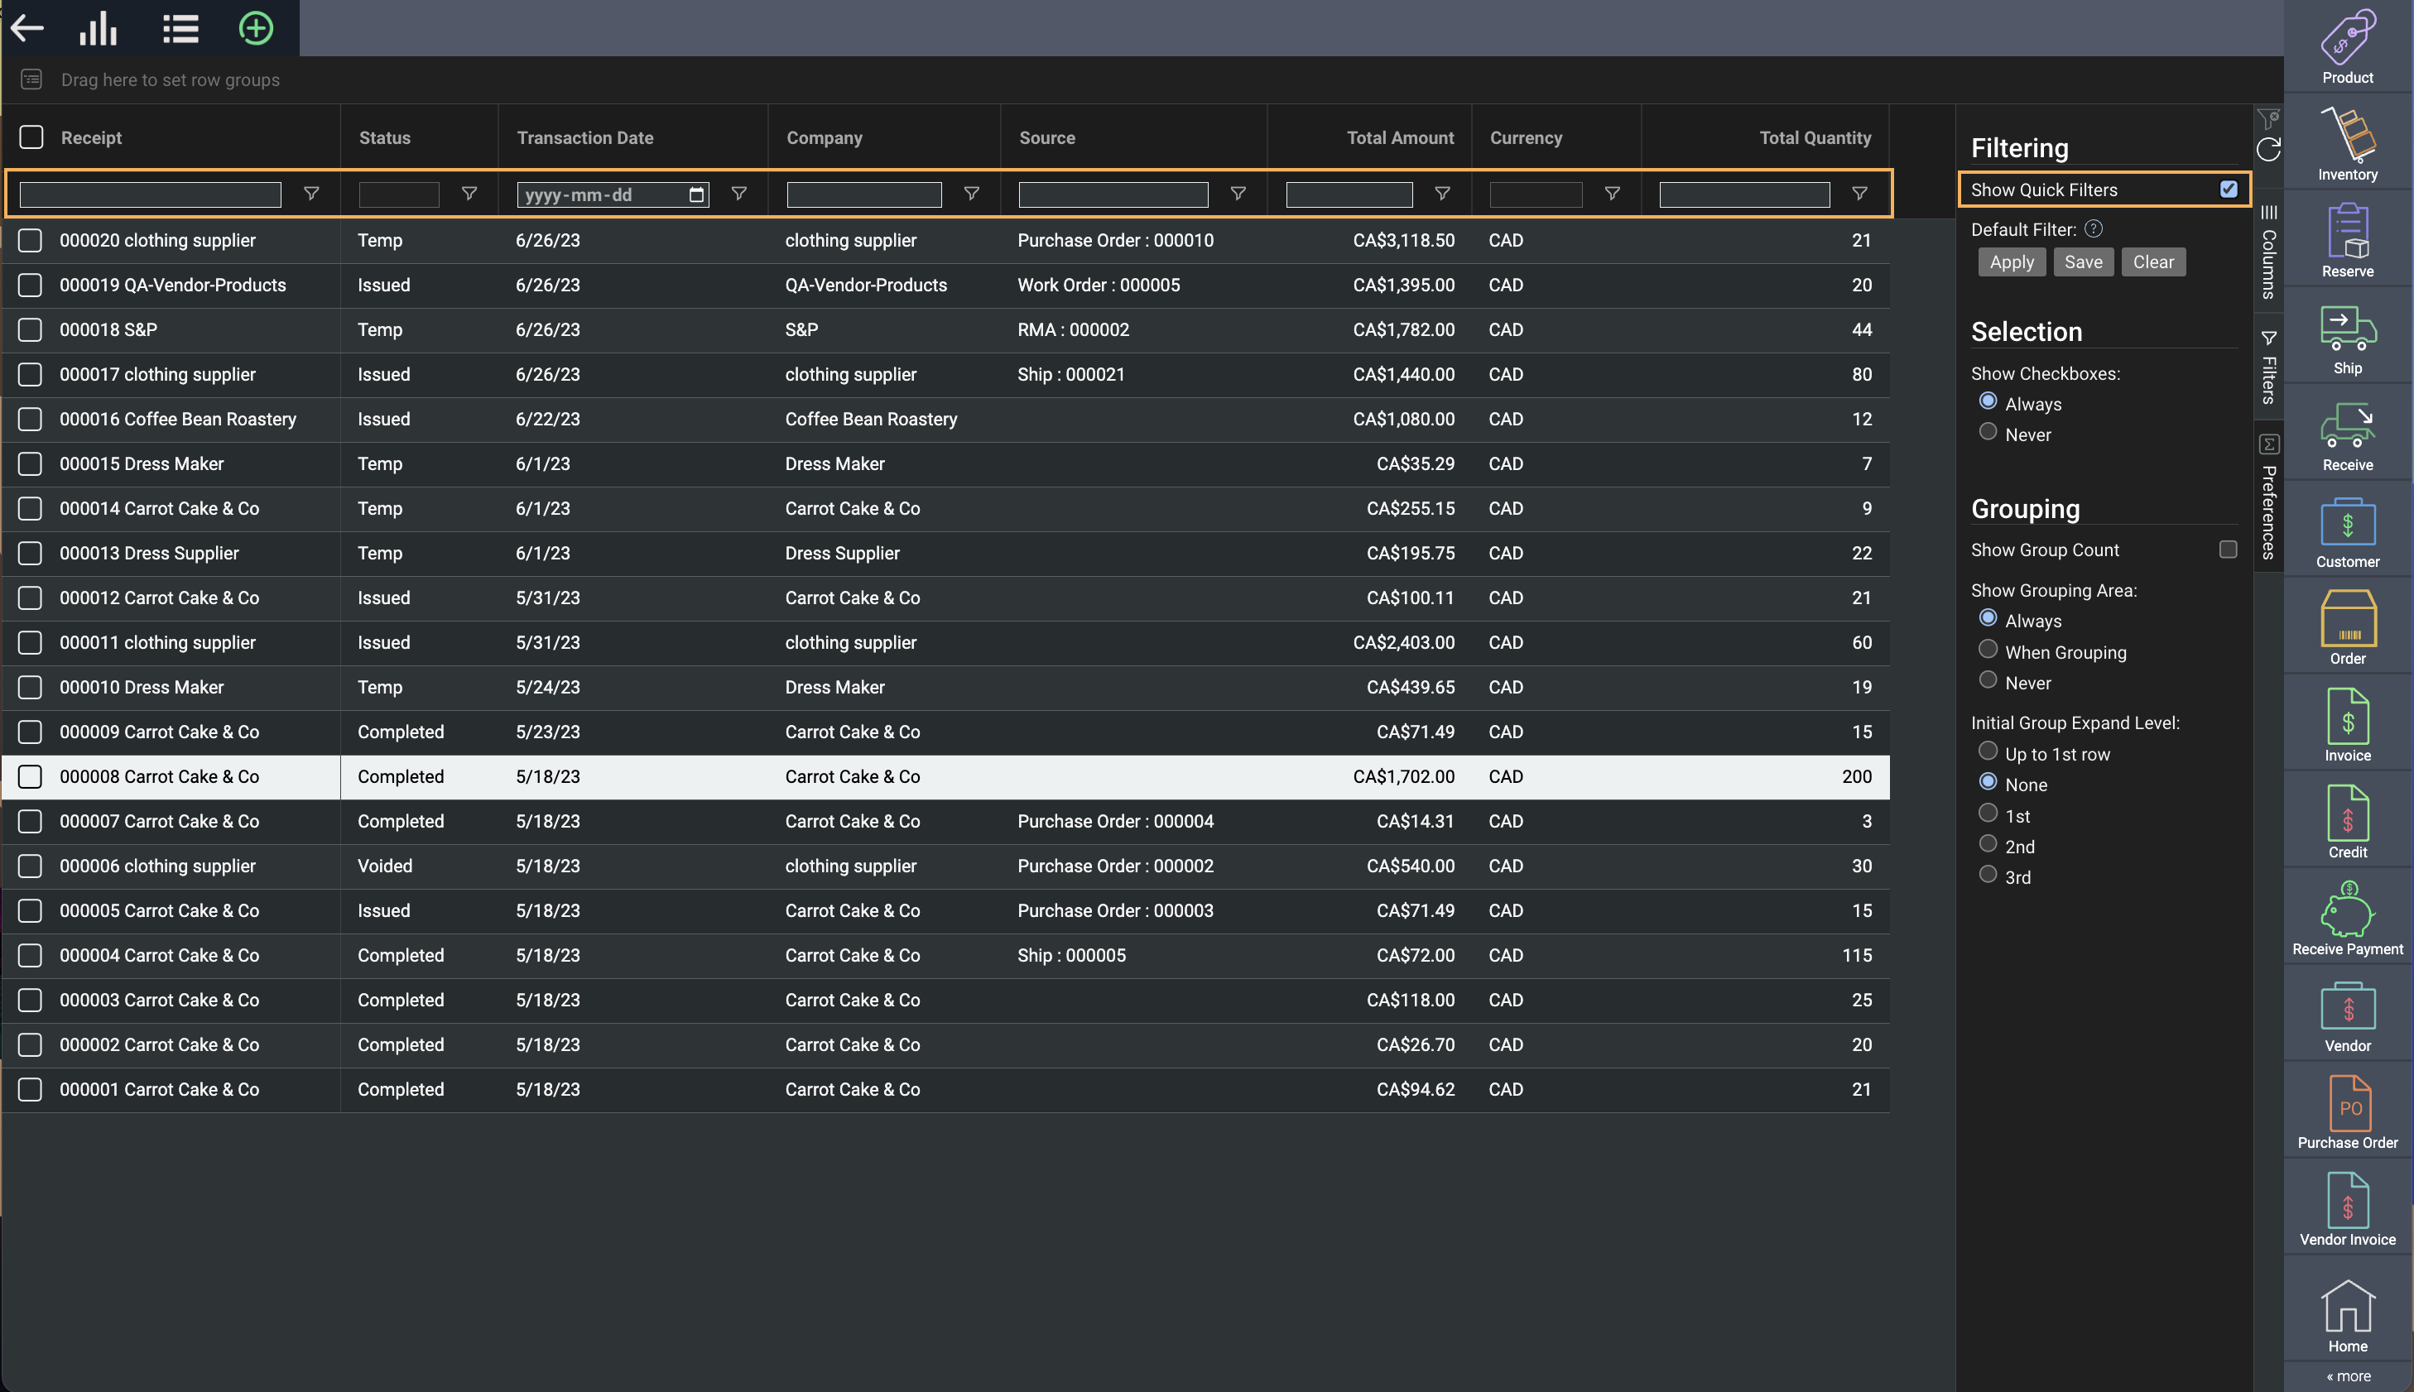Viewport: 2414px width, 1392px height.
Task: Switch to list view icon
Action: point(180,28)
